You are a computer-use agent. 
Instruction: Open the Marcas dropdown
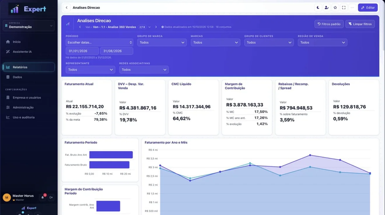(x=216, y=43)
